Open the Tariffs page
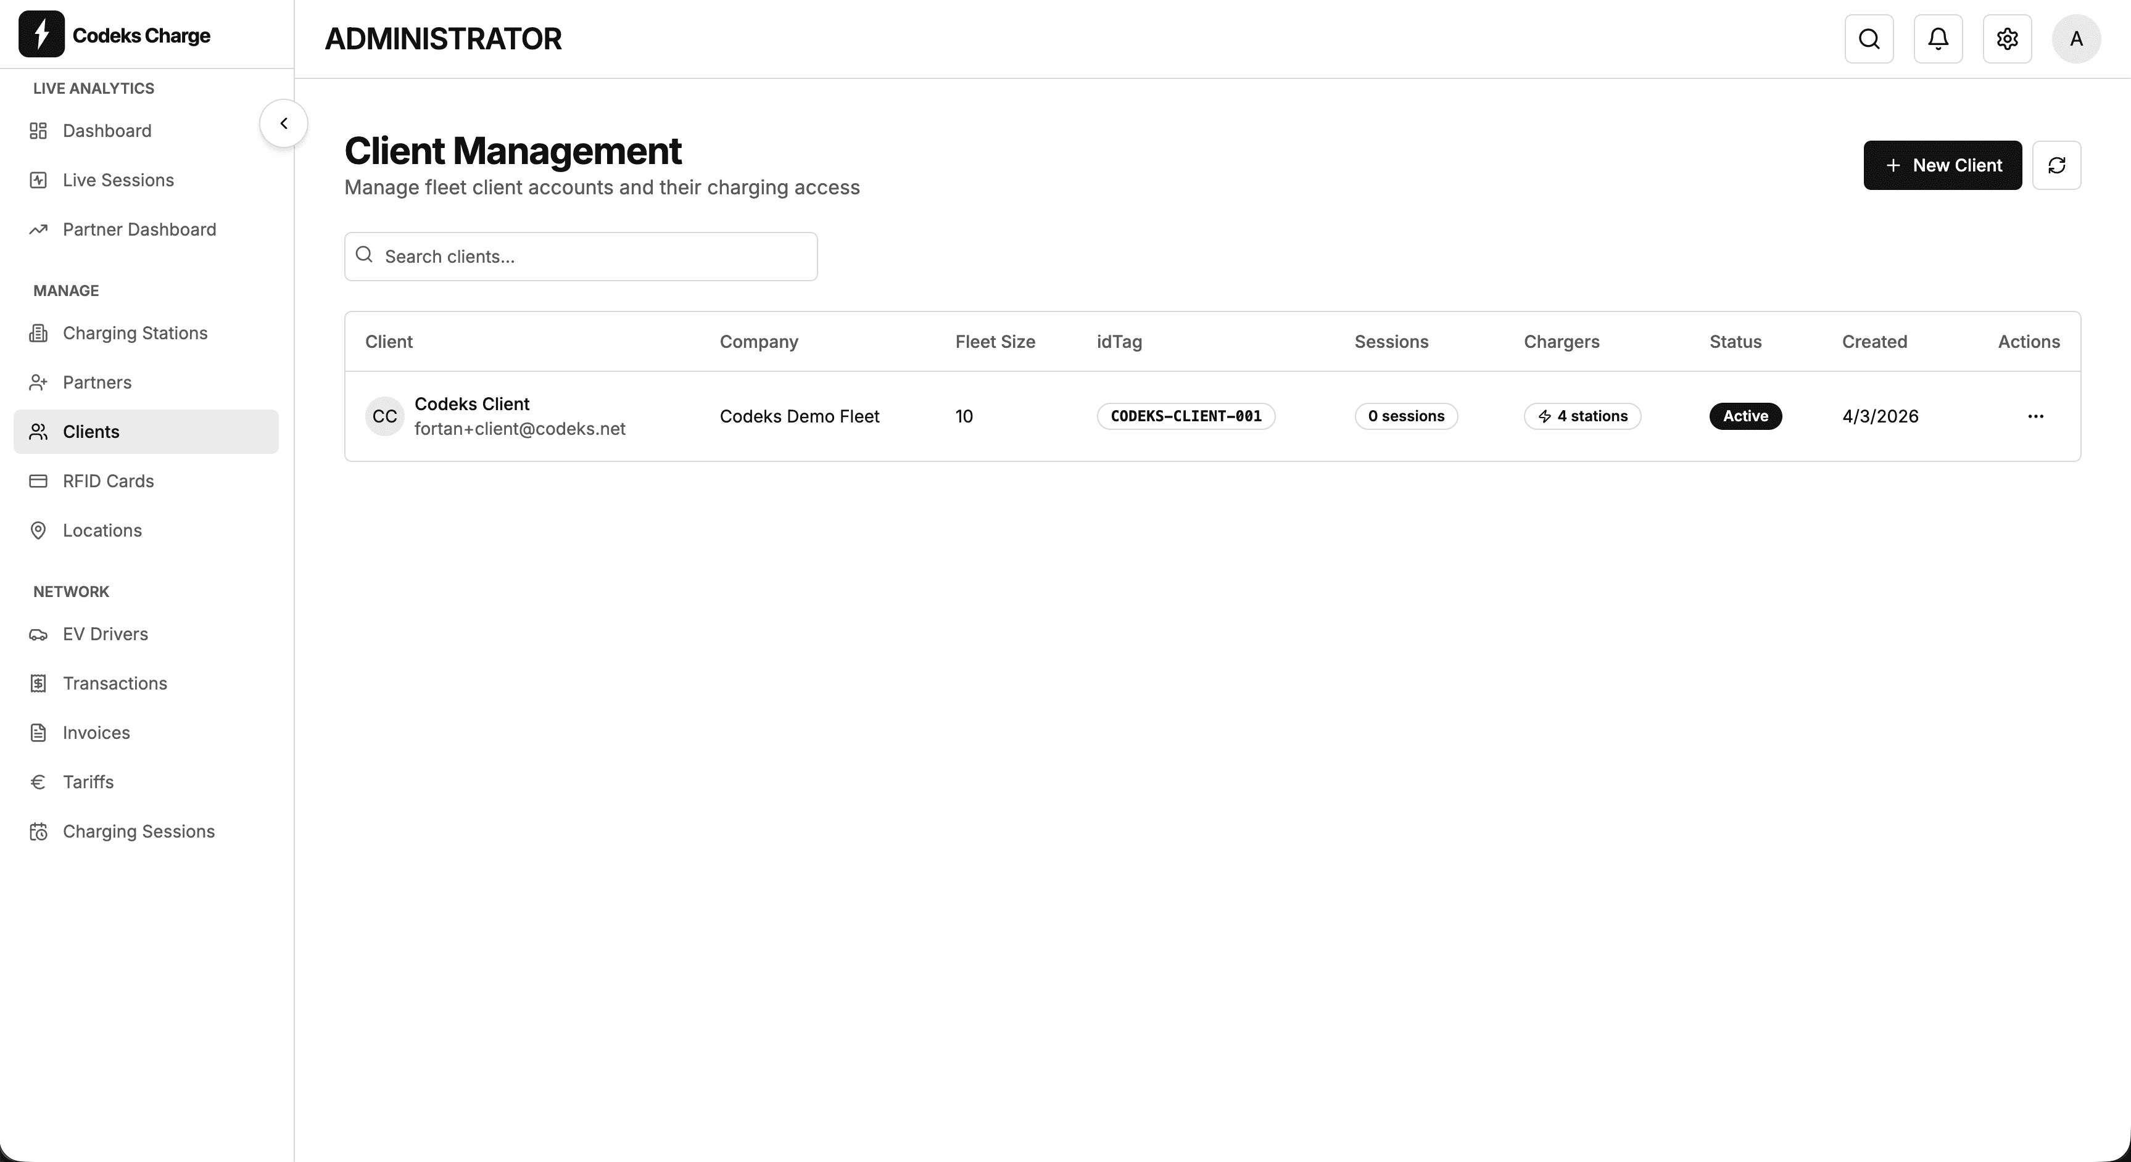Screen dimensions: 2131x1162 point(88,783)
